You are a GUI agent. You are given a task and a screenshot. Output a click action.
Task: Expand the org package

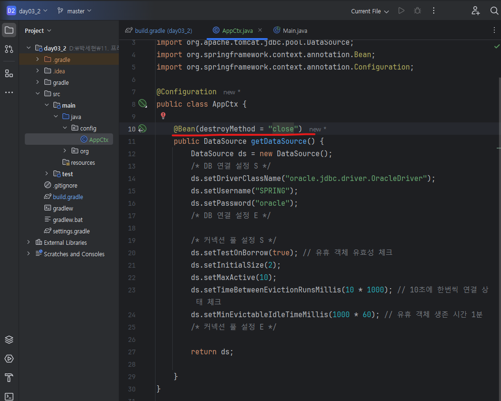point(65,150)
